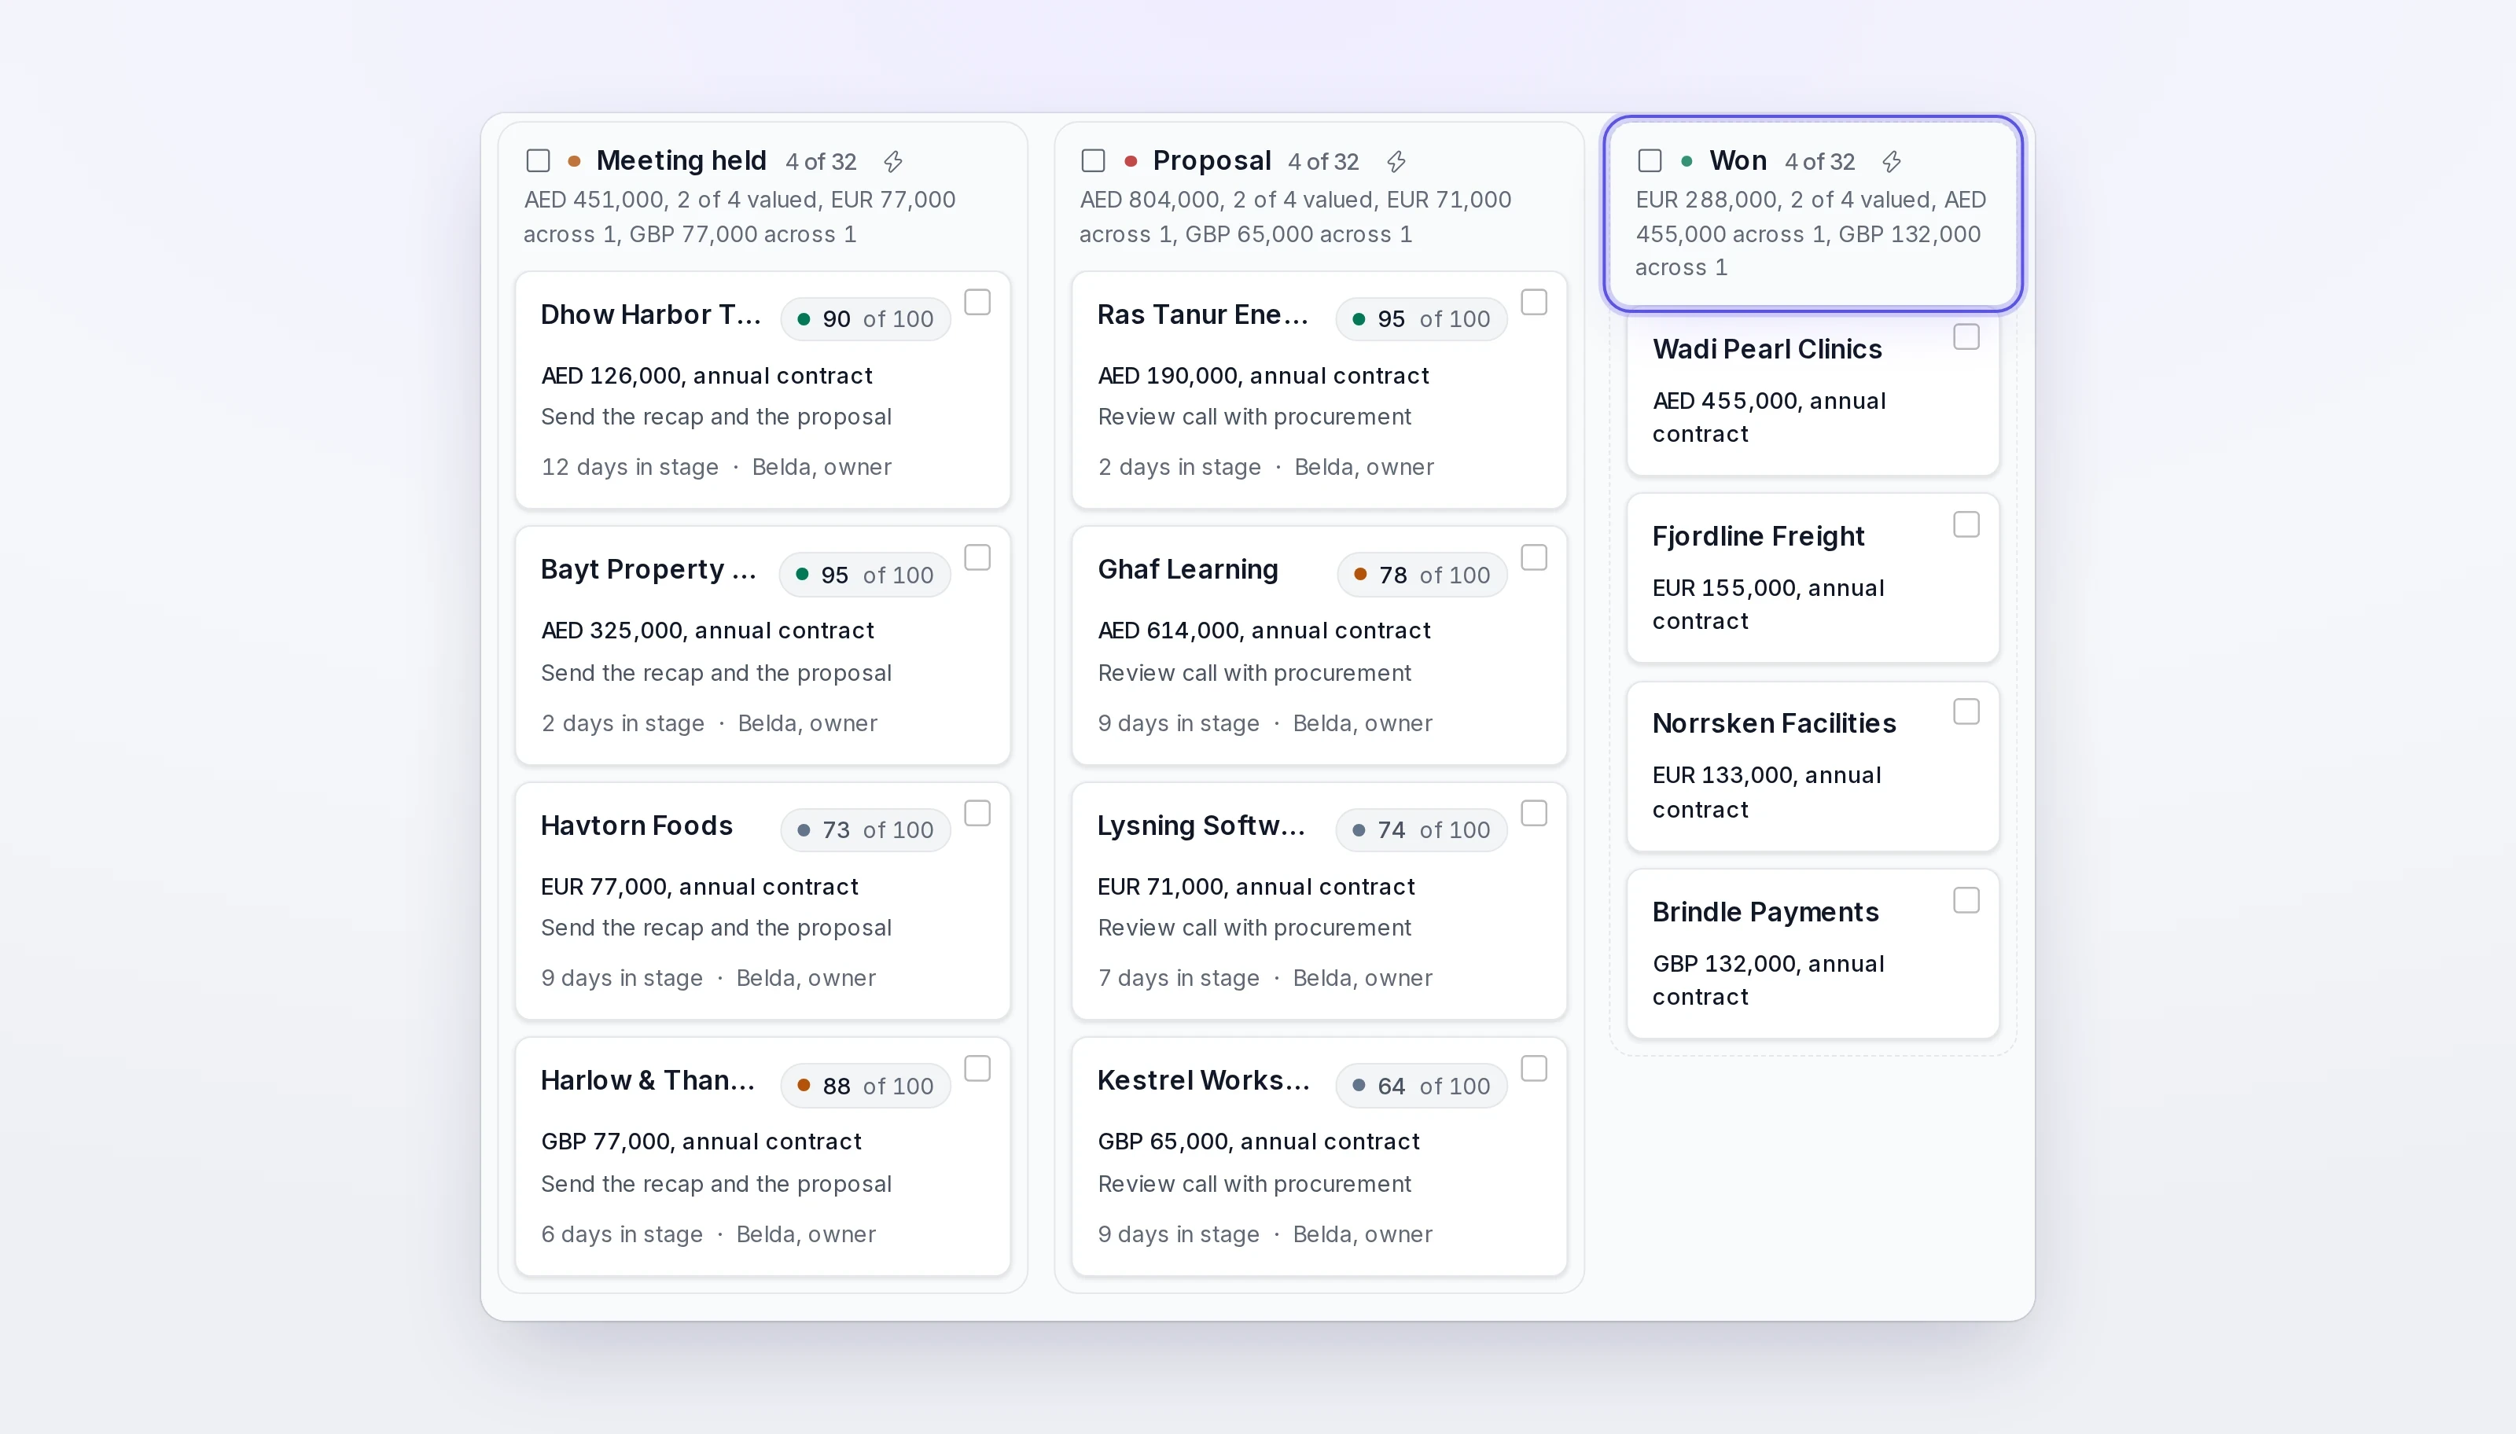This screenshot has width=2516, height=1434.
Task: Open the Norrsken Facilities deal
Action: (x=1774, y=724)
